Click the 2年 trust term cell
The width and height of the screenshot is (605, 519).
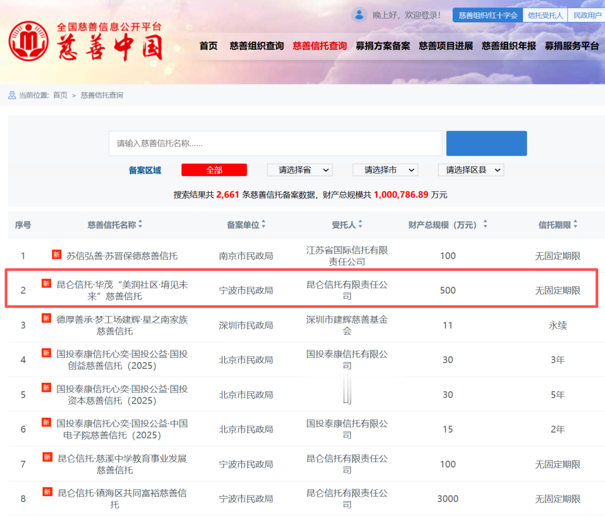coord(557,429)
